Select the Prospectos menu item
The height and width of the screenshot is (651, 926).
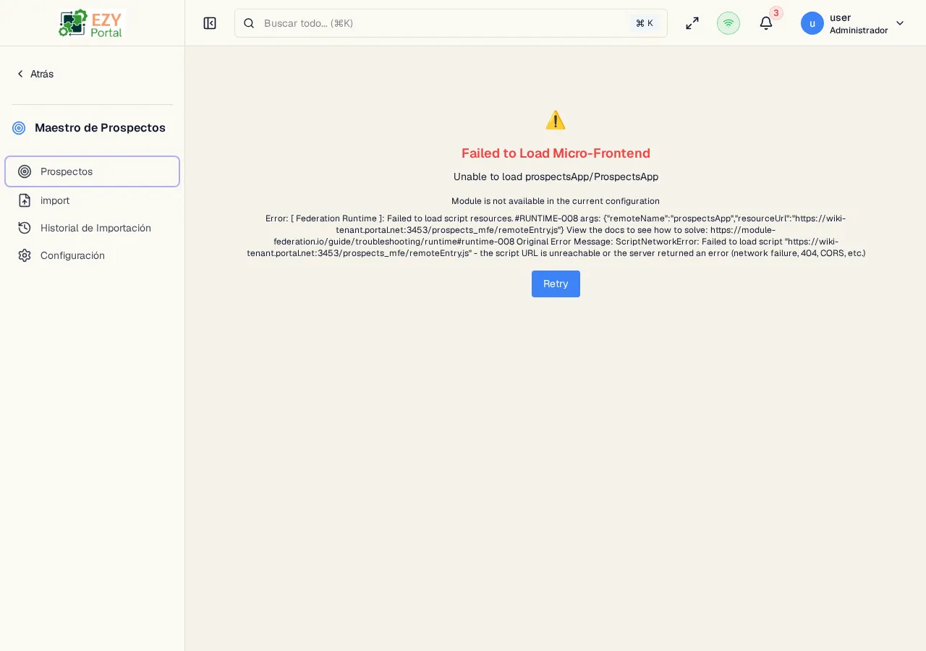point(93,171)
